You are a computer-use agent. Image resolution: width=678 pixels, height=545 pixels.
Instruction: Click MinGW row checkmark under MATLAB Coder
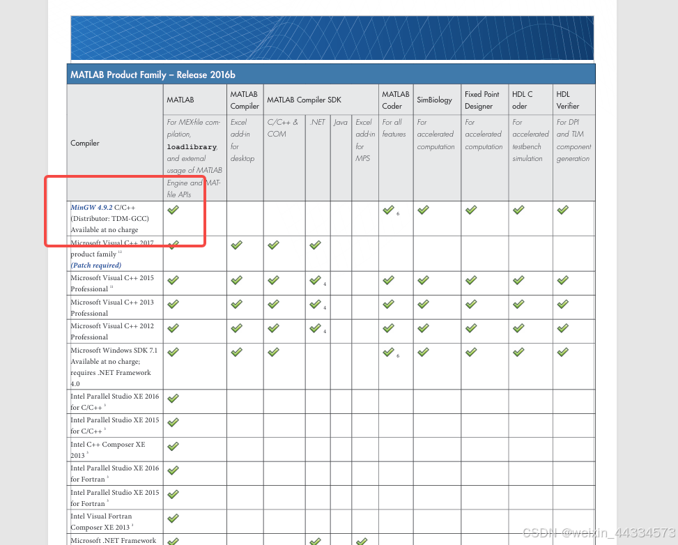click(x=388, y=210)
